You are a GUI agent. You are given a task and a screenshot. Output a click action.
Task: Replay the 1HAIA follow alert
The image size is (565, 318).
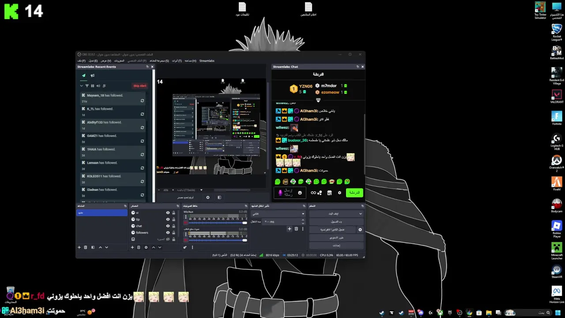point(142,155)
